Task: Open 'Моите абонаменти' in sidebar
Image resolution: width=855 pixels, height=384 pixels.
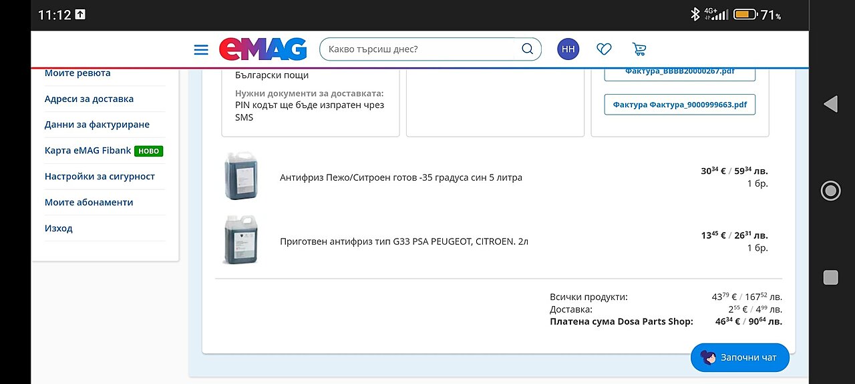Action: (x=89, y=203)
